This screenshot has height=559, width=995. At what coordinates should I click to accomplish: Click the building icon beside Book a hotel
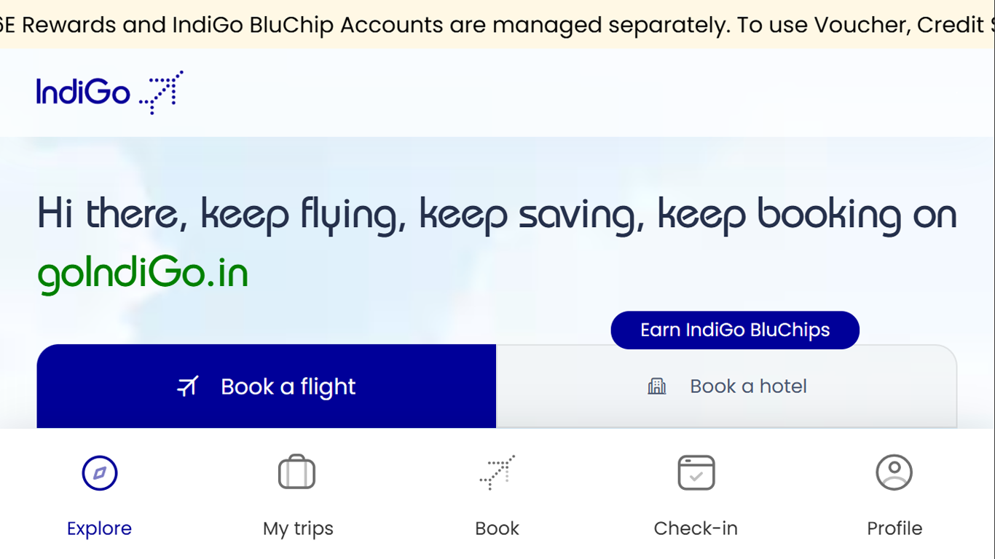pos(657,386)
